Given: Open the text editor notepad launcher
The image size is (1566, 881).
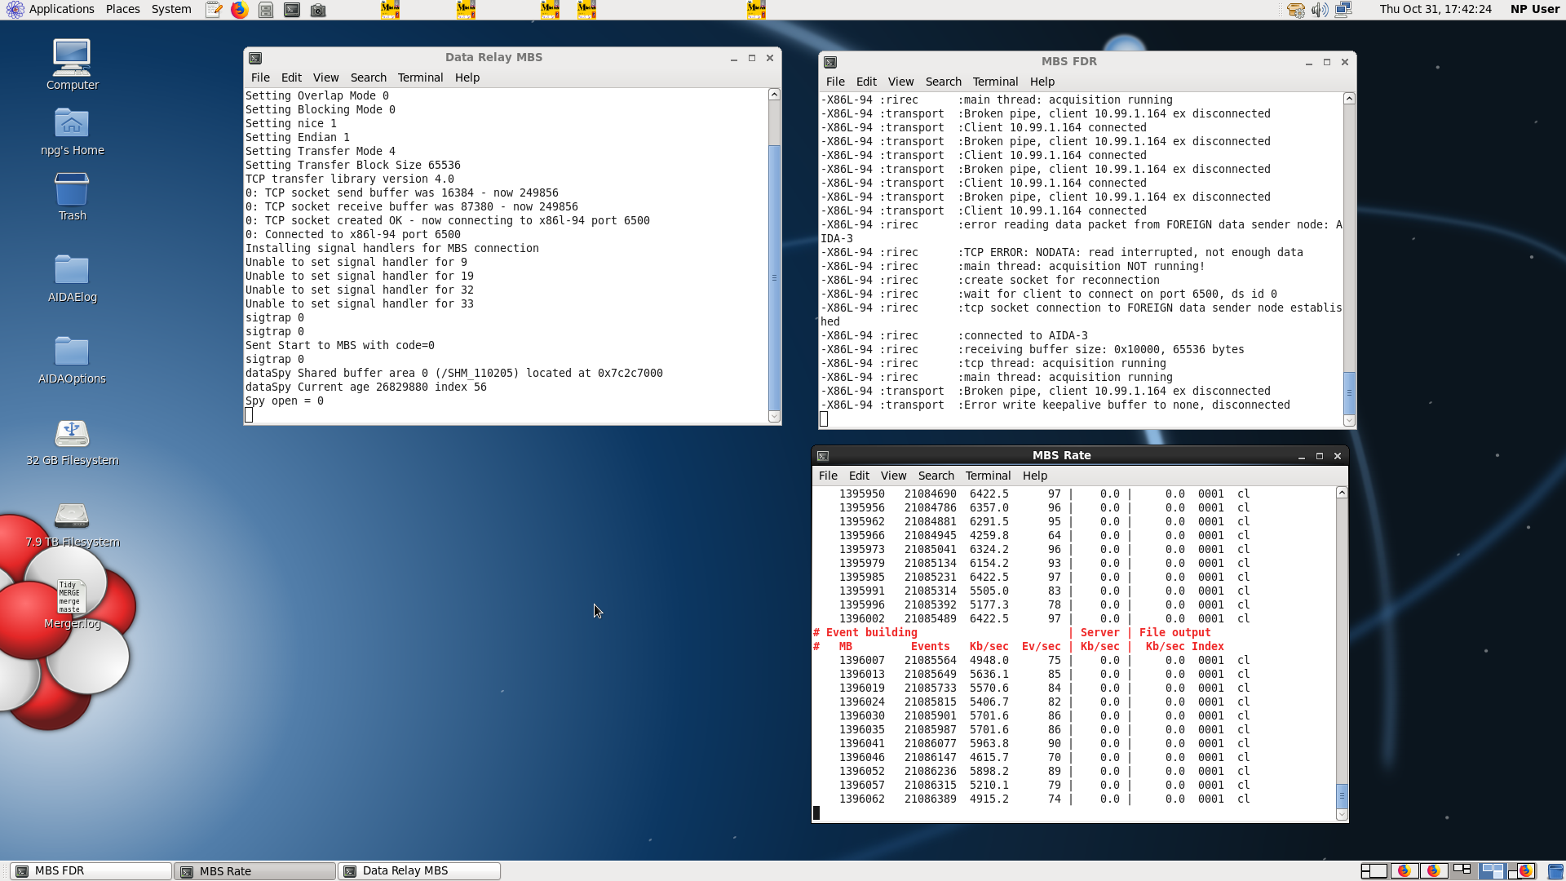Looking at the screenshot, I should point(214,10).
